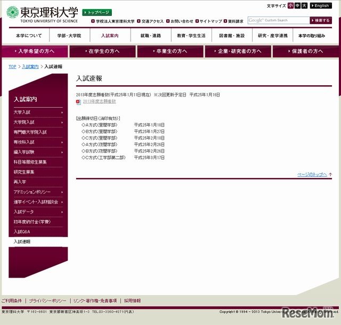Go to 入試案内 in breadcrumb
The height and width of the screenshot is (325, 341).
(x=30, y=67)
